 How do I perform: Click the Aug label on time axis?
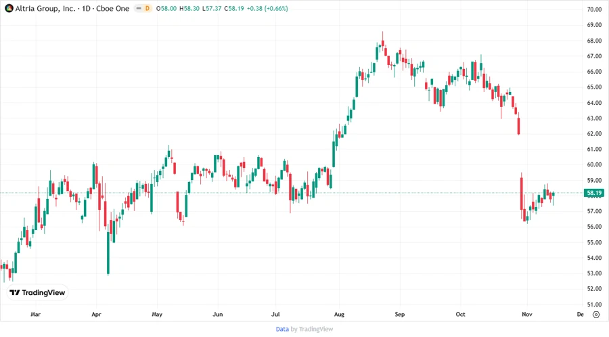[339, 314]
